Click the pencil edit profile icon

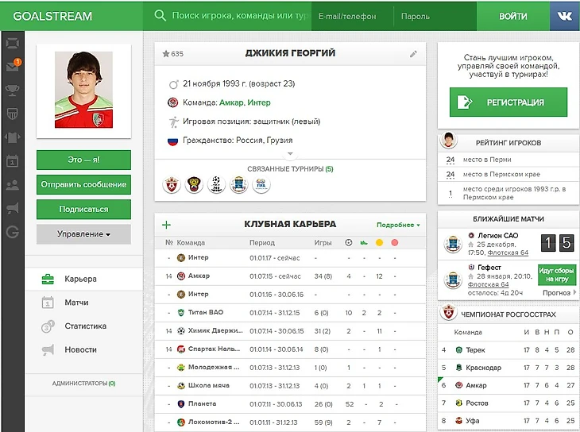pyautogui.click(x=413, y=54)
